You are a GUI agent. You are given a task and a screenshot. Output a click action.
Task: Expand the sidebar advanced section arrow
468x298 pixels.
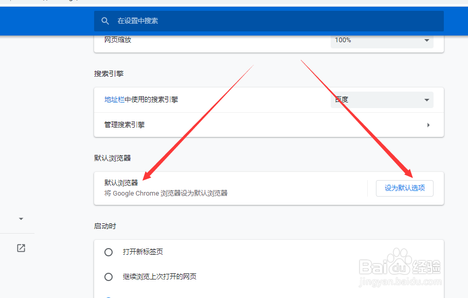pyautogui.click(x=21, y=219)
